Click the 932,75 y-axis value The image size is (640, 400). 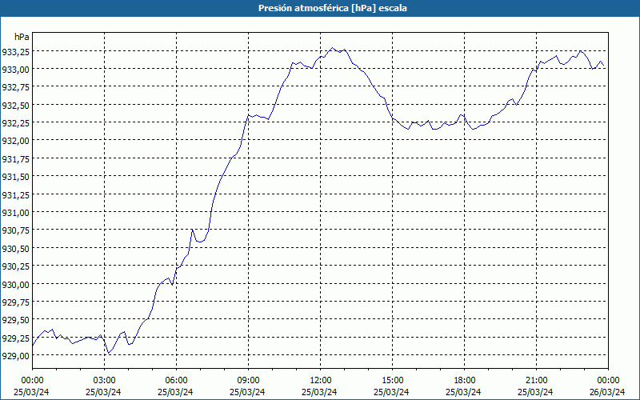[x=15, y=87]
